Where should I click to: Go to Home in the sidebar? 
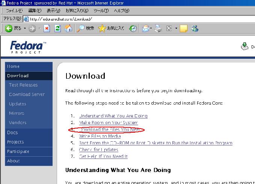click(29, 67)
